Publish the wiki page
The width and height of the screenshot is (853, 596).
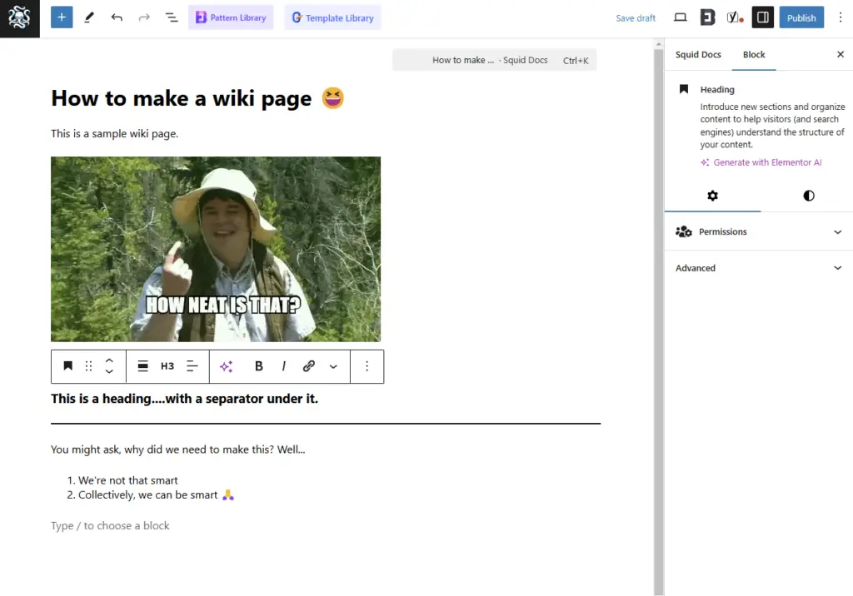tap(801, 17)
